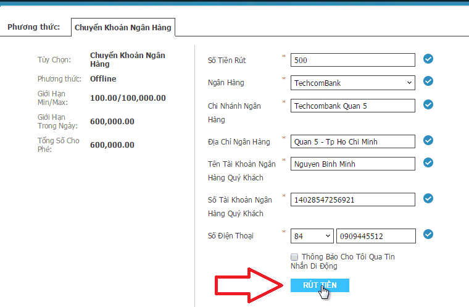Select the Chuyển Khoản Ngân Hàng tab

[123, 27]
